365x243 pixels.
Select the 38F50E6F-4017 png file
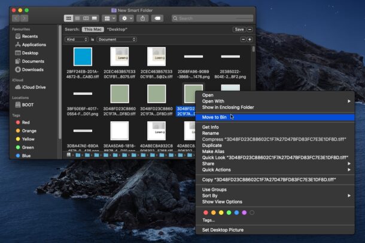[x=83, y=102]
